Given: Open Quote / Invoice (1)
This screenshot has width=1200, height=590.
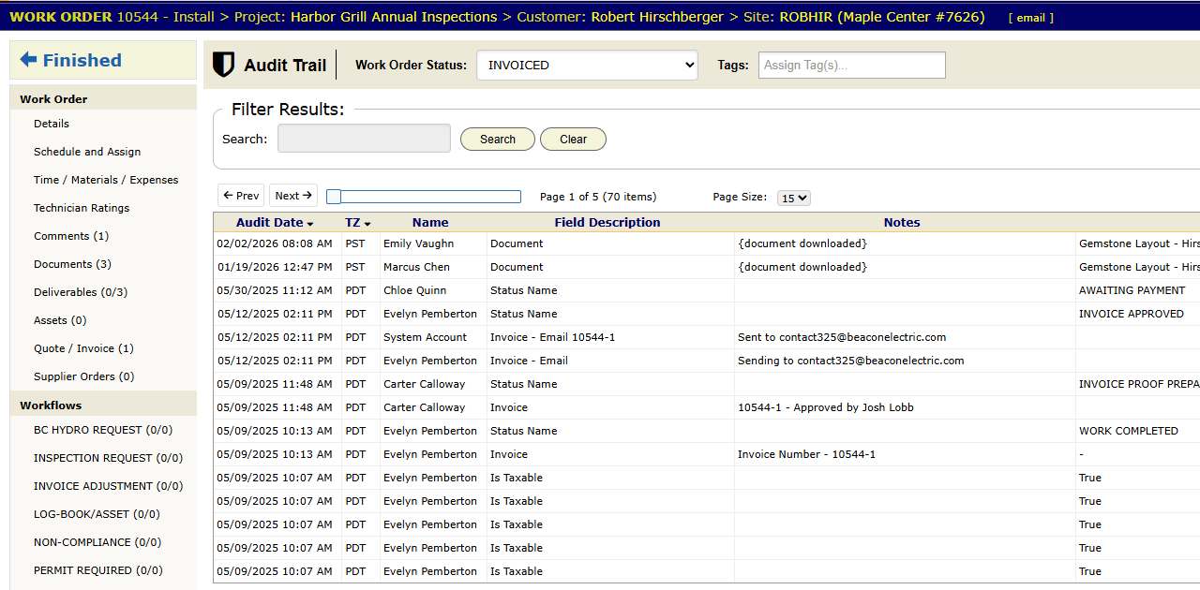Looking at the screenshot, I should [83, 348].
